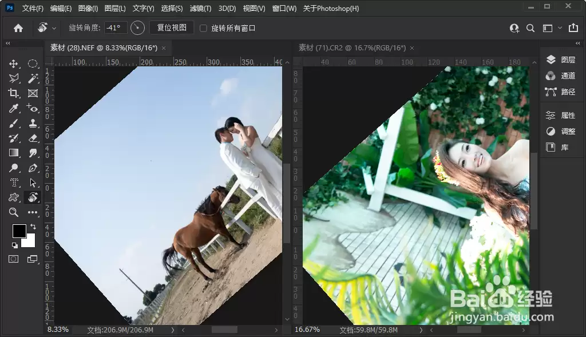Swap foreground and background colors
This screenshot has height=337, width=586.
[33, 227]
